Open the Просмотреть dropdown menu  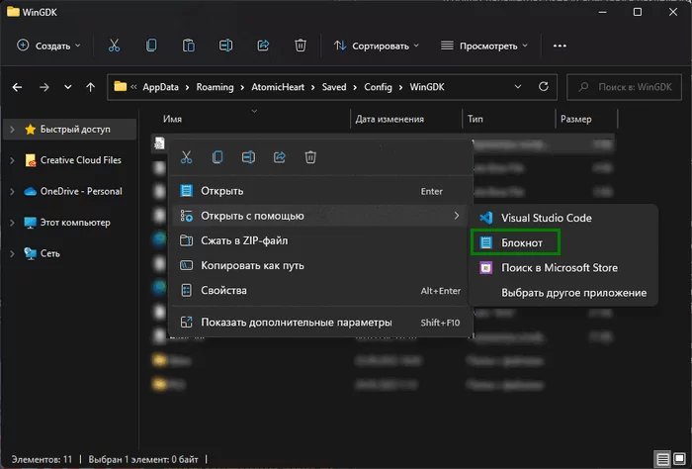click(x=484, y=46)
